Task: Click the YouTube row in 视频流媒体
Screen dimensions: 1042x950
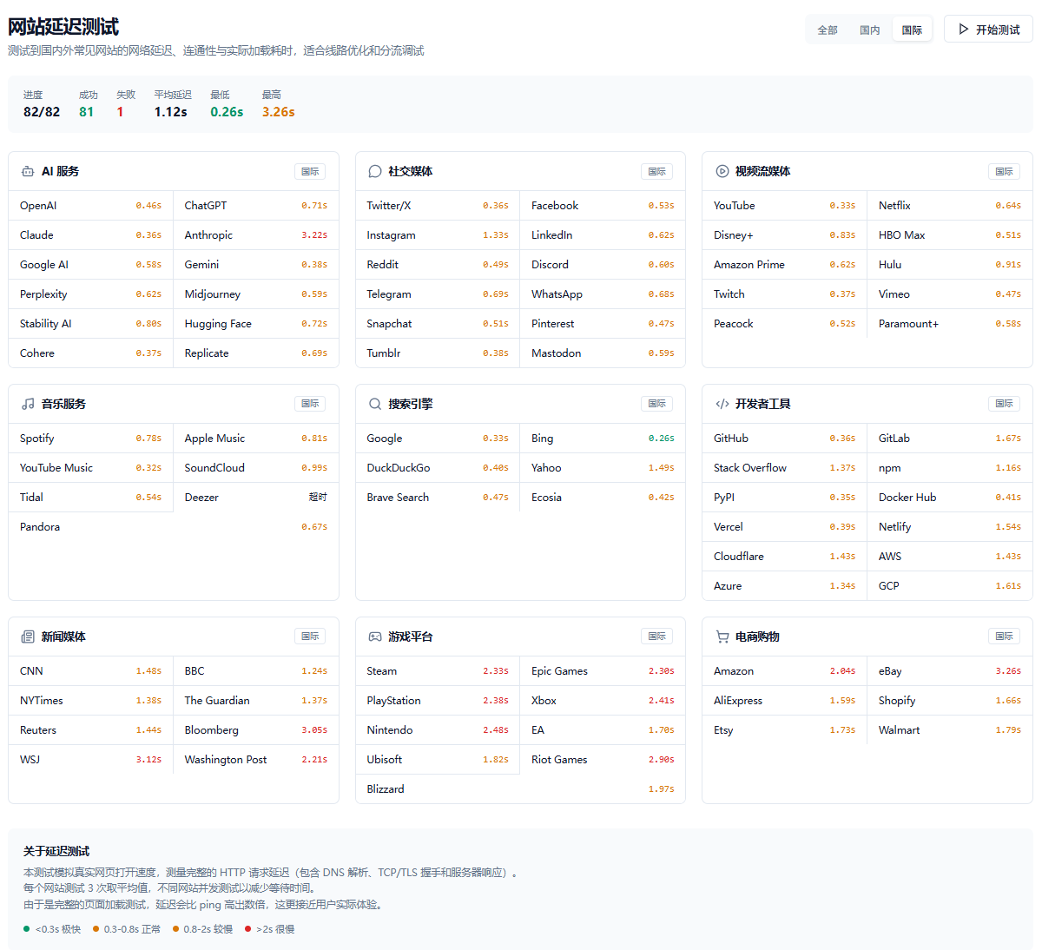Action: click(x=785, y=206)
